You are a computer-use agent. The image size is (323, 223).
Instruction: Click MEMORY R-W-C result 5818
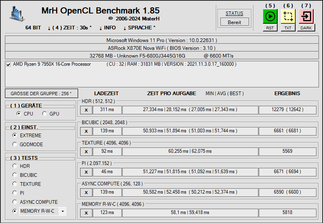pyautogui.click(x=287, y=212)
